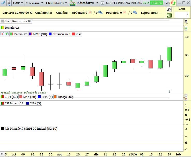Click the feb month label on time axis
The width and height of the screenshot is (191, 157).
point(178,154)
